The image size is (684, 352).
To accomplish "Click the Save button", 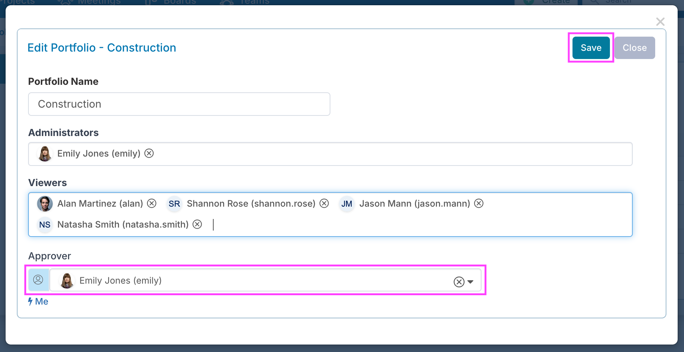I will click(x=591, y=48).
